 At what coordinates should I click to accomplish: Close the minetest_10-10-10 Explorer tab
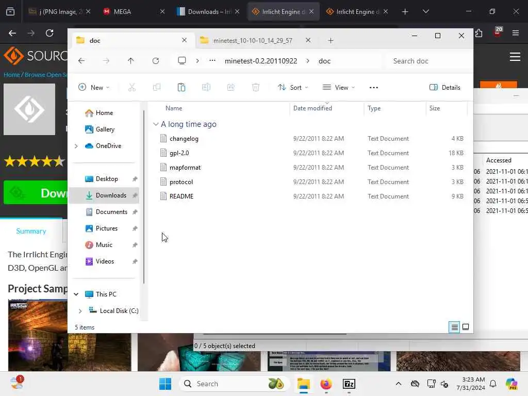(308, 40)
